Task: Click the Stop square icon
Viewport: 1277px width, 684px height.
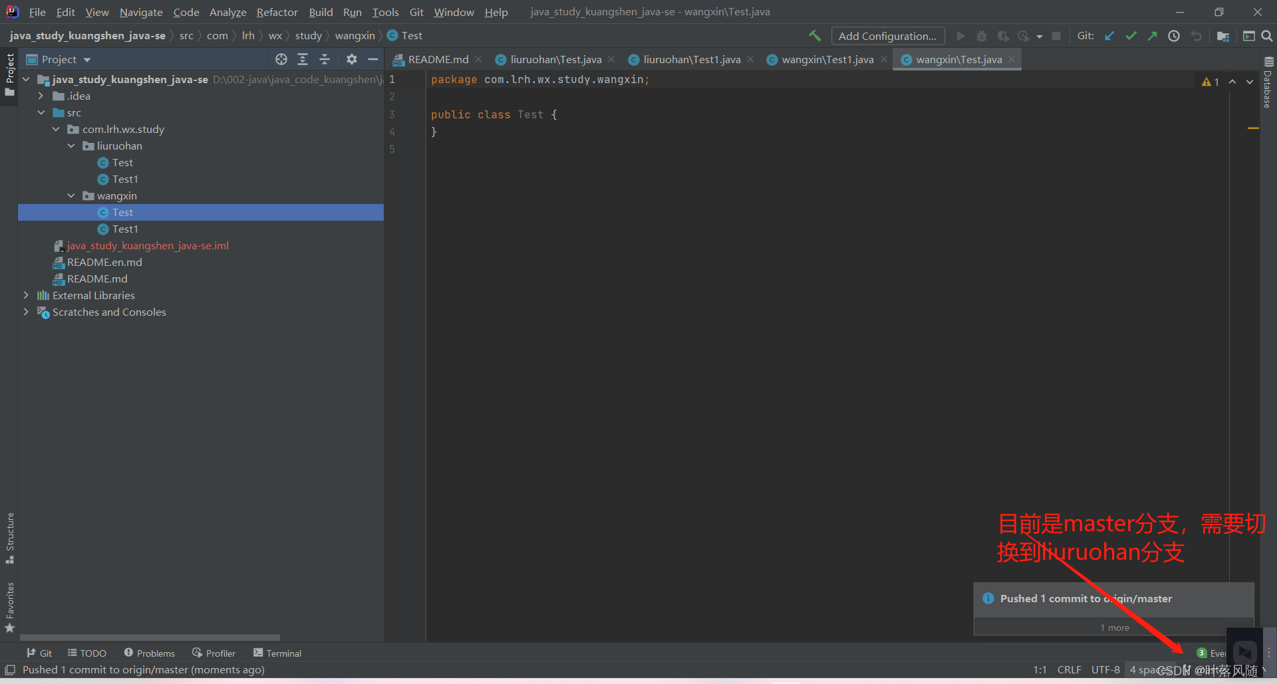Action: point(1056,36)
